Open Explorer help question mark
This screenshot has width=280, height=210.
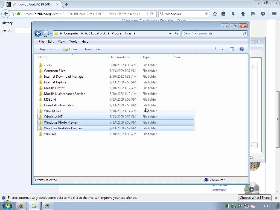point(242,49)
